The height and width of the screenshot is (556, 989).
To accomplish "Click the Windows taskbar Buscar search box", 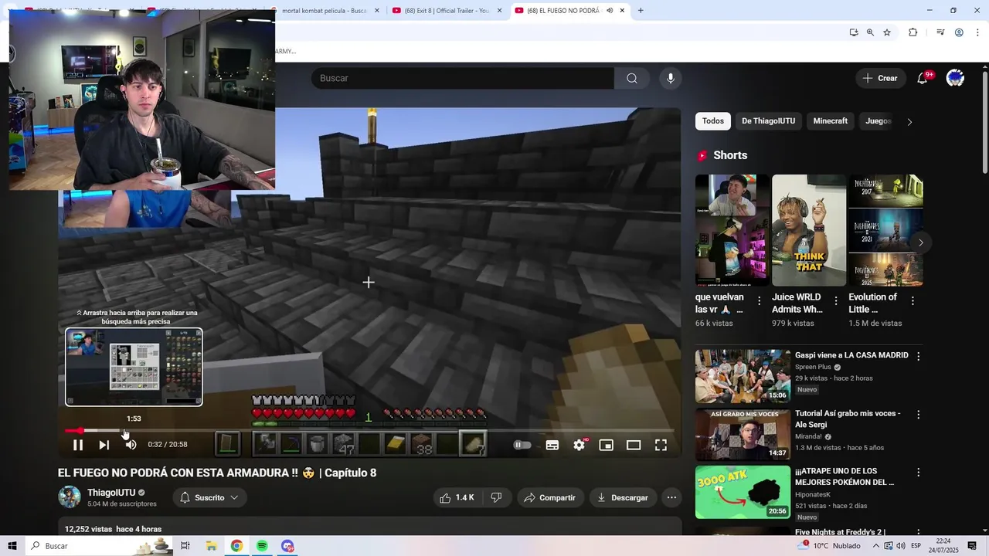I will point(99,546).
